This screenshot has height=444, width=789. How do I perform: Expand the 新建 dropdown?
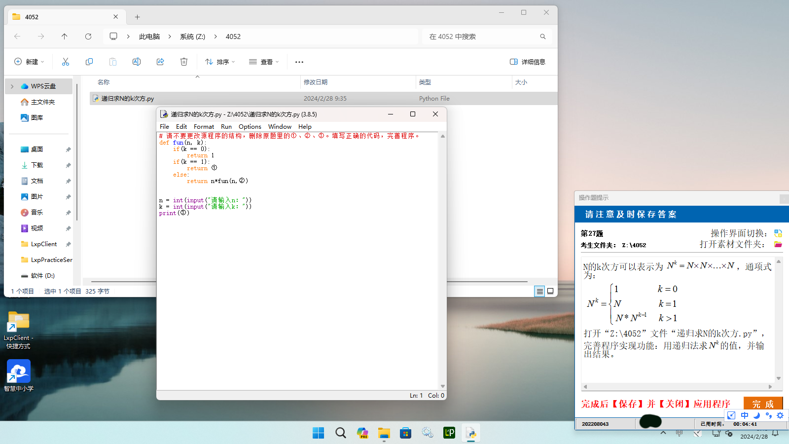pos(29,62)
